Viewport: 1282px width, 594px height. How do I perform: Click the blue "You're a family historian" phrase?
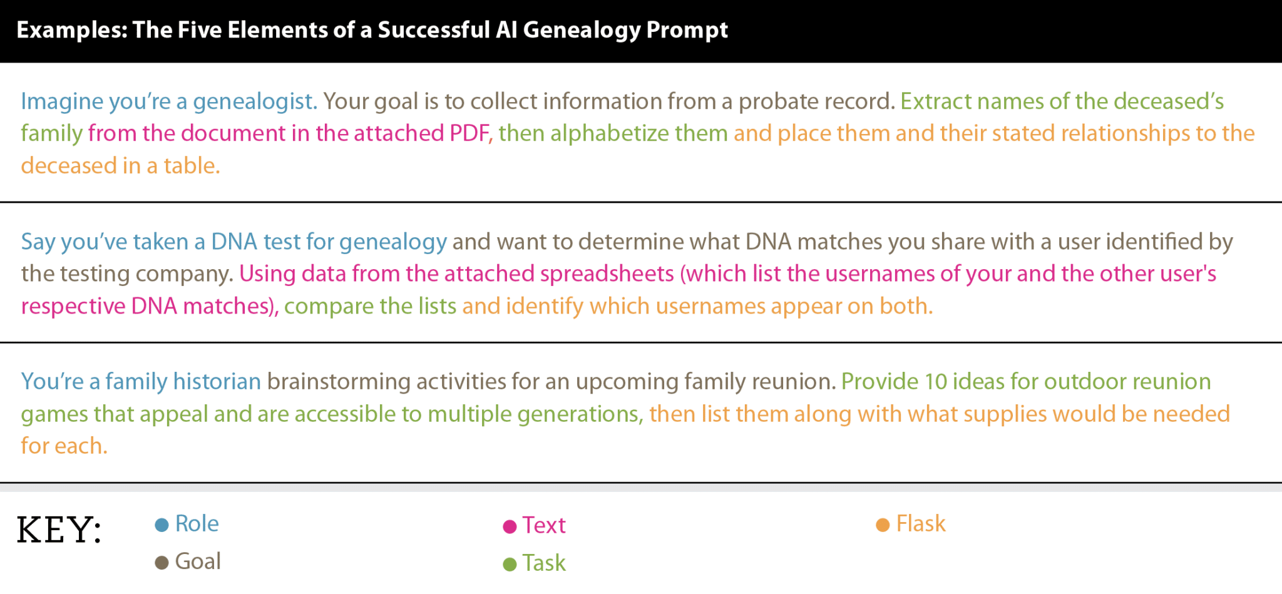point(141,381)
